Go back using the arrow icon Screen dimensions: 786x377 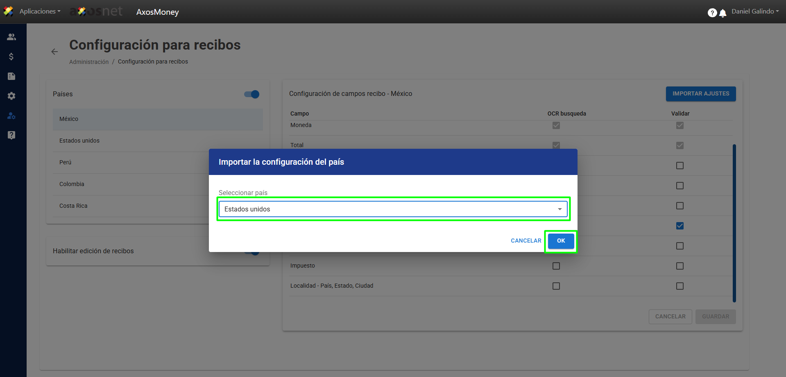coord(54,52)
